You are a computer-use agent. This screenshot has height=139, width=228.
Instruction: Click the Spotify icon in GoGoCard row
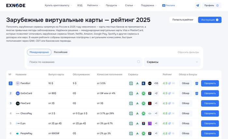tap(144, 93)
